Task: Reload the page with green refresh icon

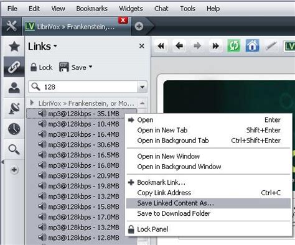Action: click(x=234, y=45)
